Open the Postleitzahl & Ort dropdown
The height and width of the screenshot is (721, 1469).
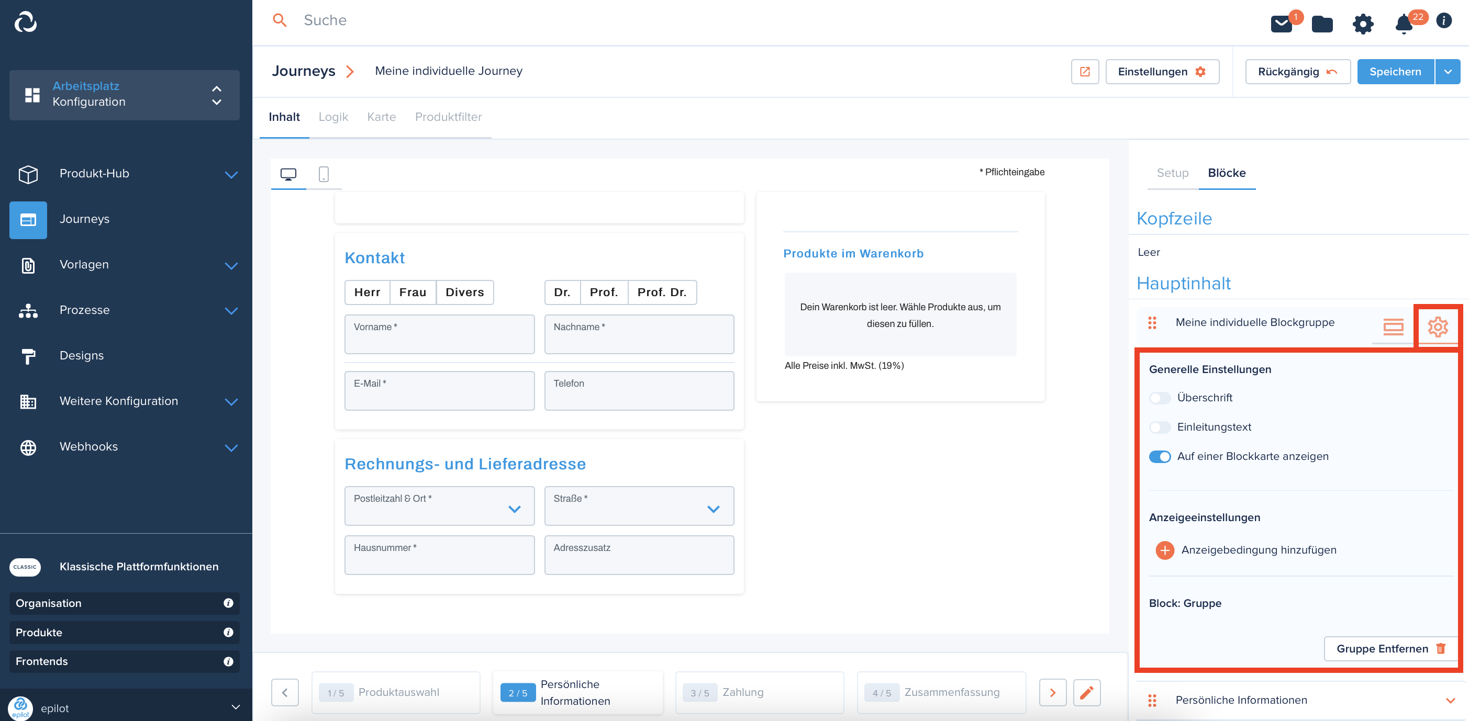coord(439,505)
